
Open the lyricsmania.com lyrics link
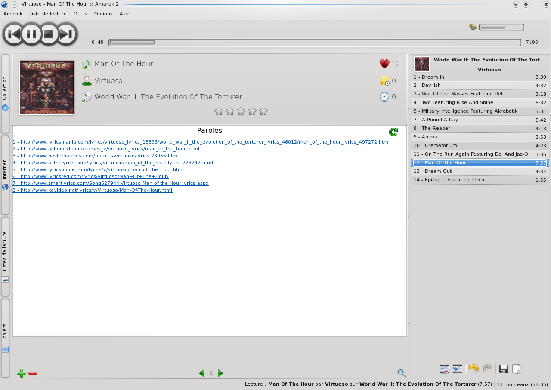[201, 142]
